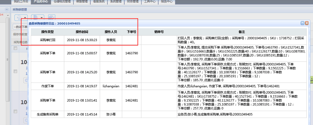Select the 贺小青 operator cell
Screen dimensions: 313x125
point(111,114)
